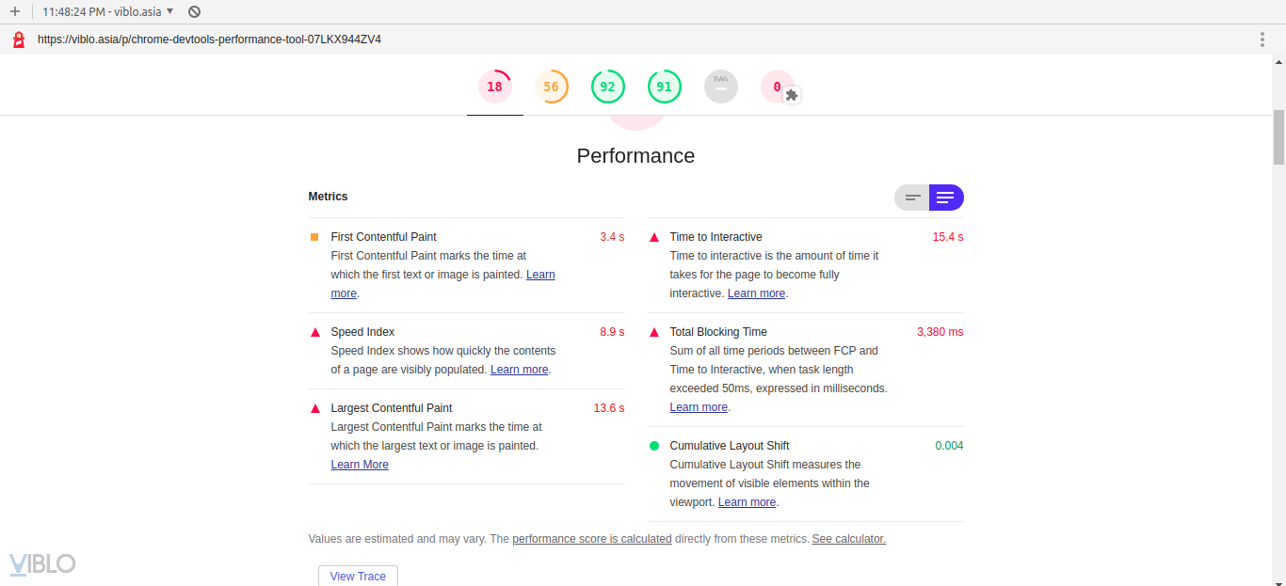Click the vertical scrollbar thumb

(1278, 137)
